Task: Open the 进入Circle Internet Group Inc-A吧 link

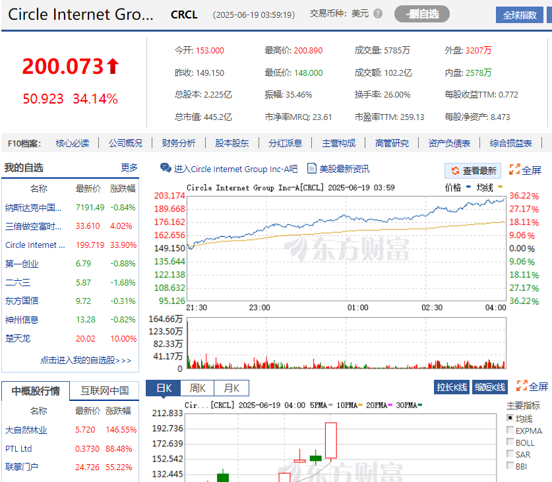Action: (x=235, y=169)
